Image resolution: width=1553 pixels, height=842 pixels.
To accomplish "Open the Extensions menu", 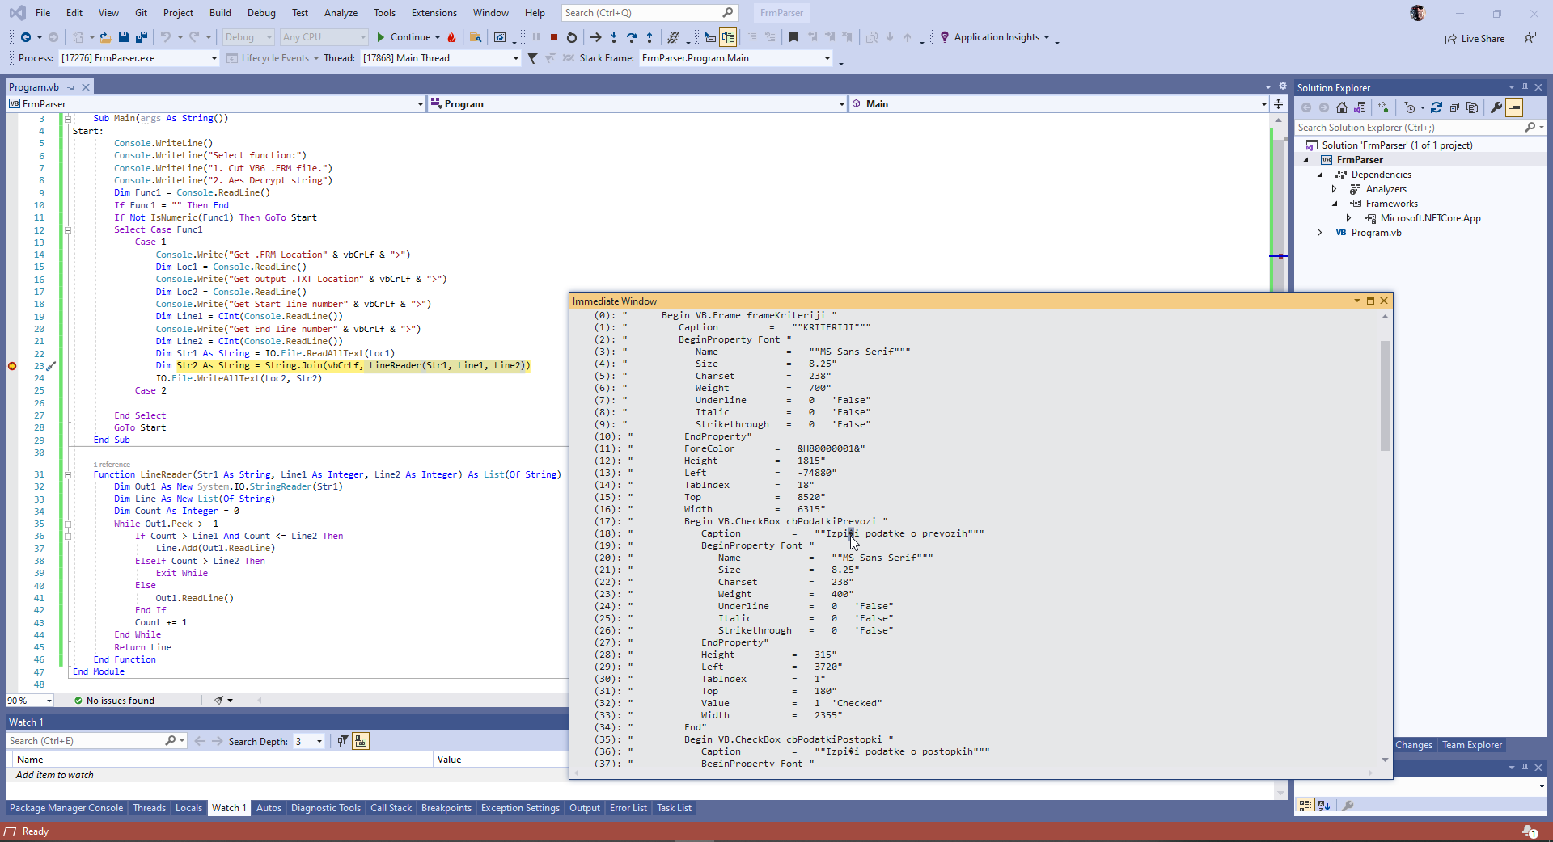I will (434, 13).
